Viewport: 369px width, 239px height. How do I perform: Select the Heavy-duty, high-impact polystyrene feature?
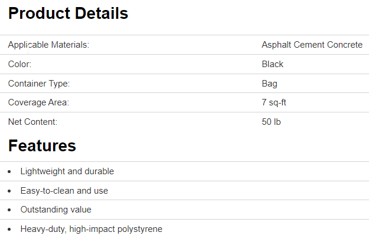(92, 229)
